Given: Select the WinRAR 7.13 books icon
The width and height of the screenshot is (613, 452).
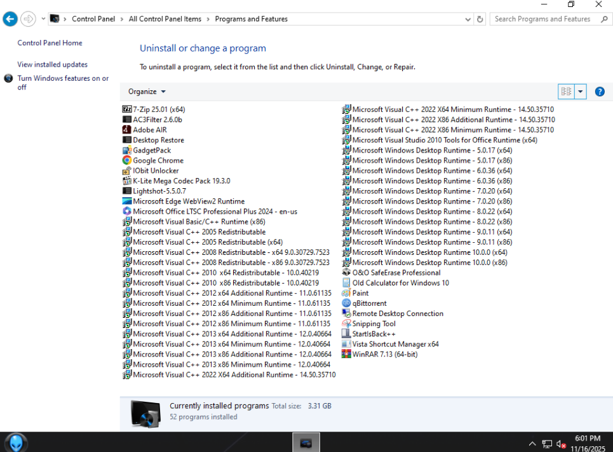Looking at the screenshot, I should [346, 354].
